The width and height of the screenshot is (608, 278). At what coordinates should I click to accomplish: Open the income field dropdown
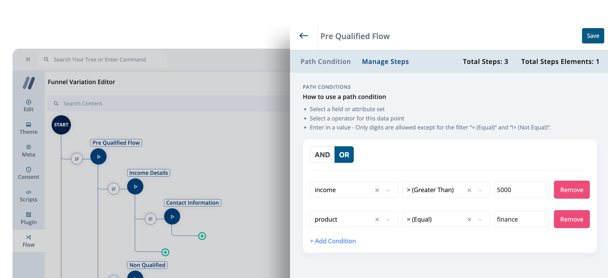(388, 190)
